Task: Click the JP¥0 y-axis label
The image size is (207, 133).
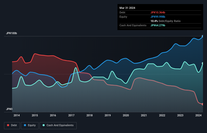Action: [x=9, y=109]
